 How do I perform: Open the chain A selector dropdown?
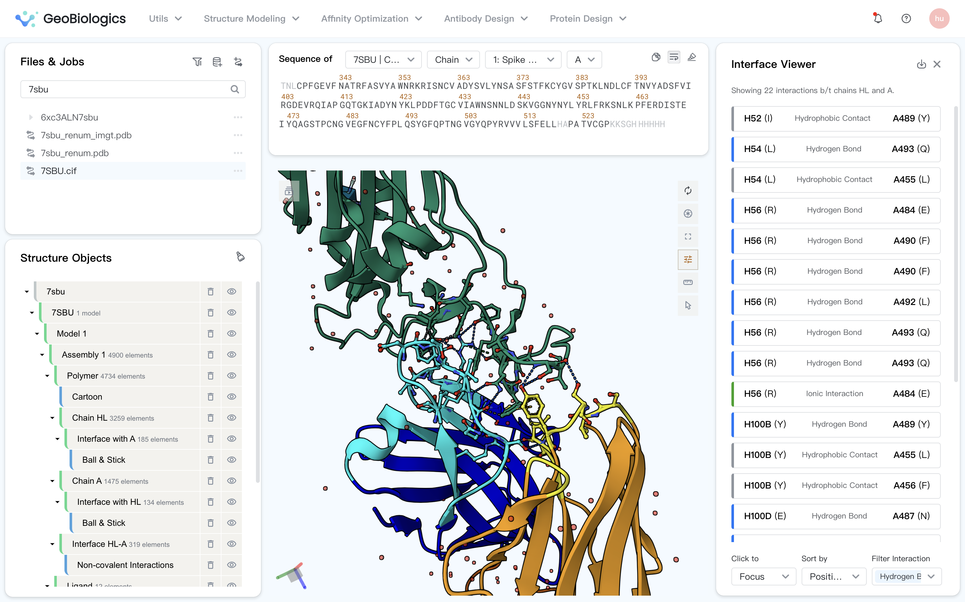pos(584,60)
